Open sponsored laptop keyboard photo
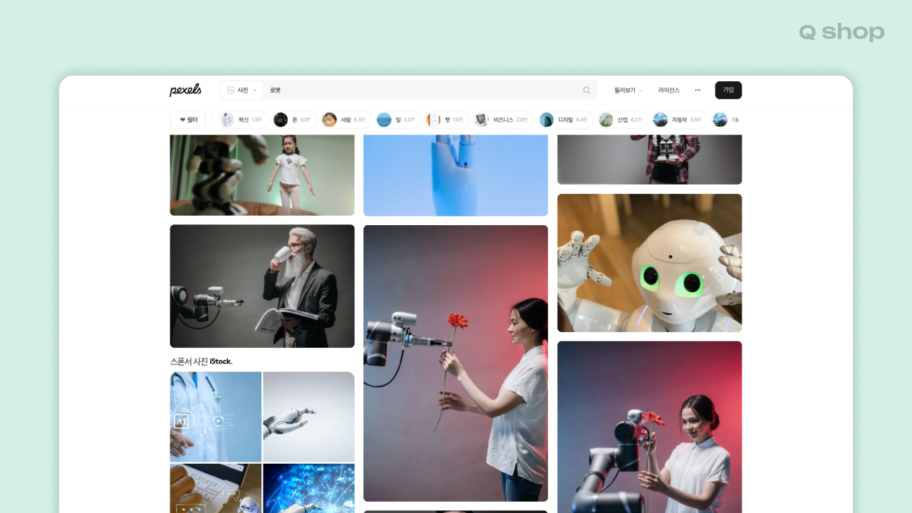 [x=216, y=489]
